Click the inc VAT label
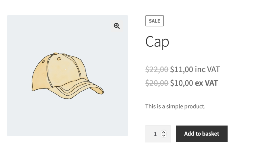This screenshot has width=278, height=157. [207, 69]
